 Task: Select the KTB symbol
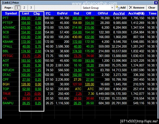[x=6, y=65]
